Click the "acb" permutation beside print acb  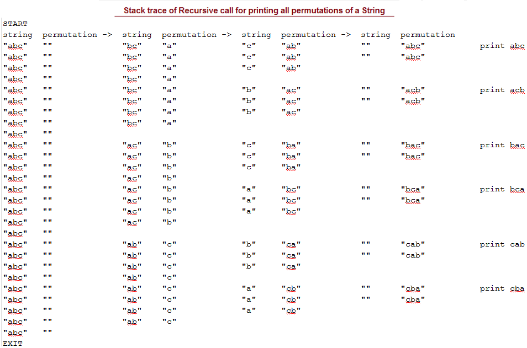[413, 90]
